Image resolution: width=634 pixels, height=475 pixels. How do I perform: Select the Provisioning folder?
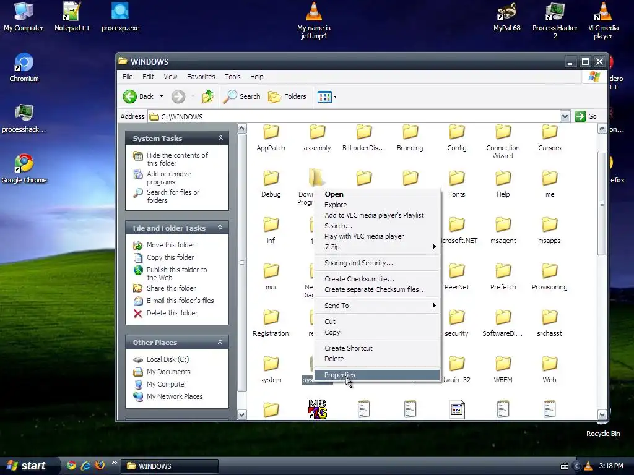[x=550, y=276]
